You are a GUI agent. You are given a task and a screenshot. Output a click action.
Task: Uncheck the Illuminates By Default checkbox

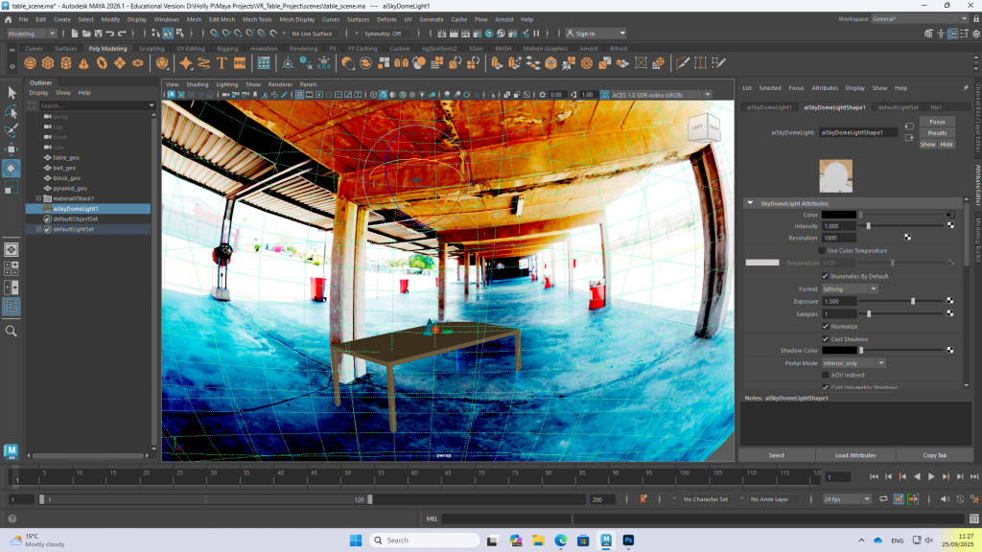826,276
